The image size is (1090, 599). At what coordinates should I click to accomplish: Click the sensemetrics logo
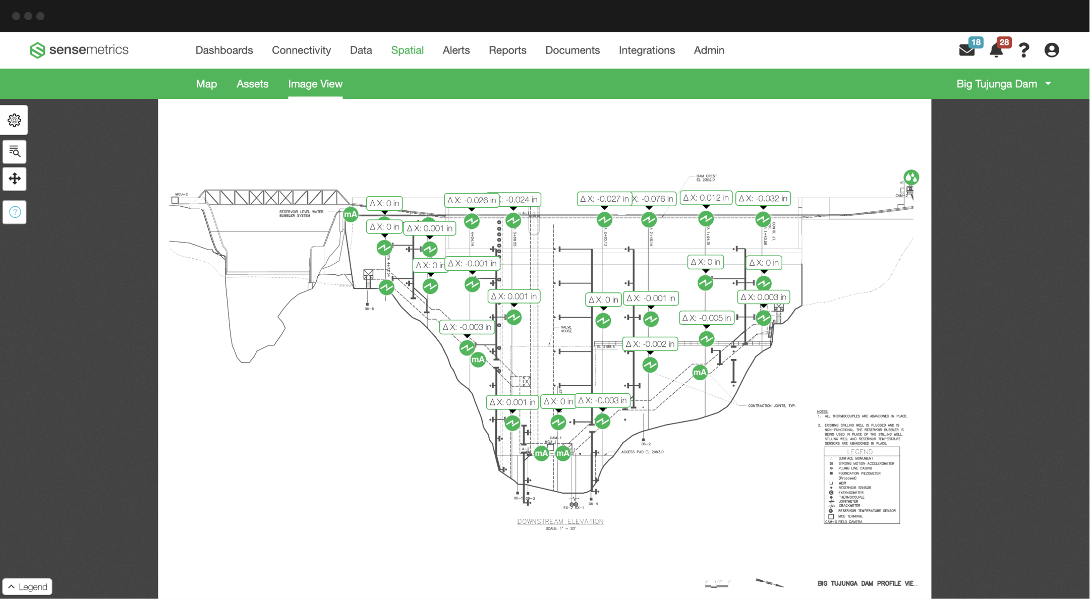coord(79,50)
